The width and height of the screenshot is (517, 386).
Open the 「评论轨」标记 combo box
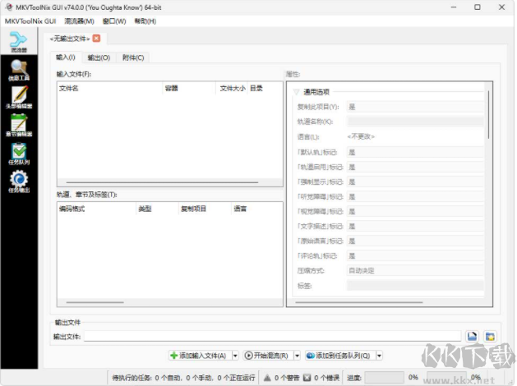(415, 256)
